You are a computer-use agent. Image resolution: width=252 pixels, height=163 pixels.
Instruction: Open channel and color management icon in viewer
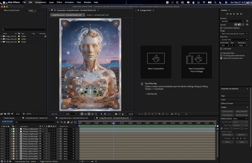click(x=102, y=114)
